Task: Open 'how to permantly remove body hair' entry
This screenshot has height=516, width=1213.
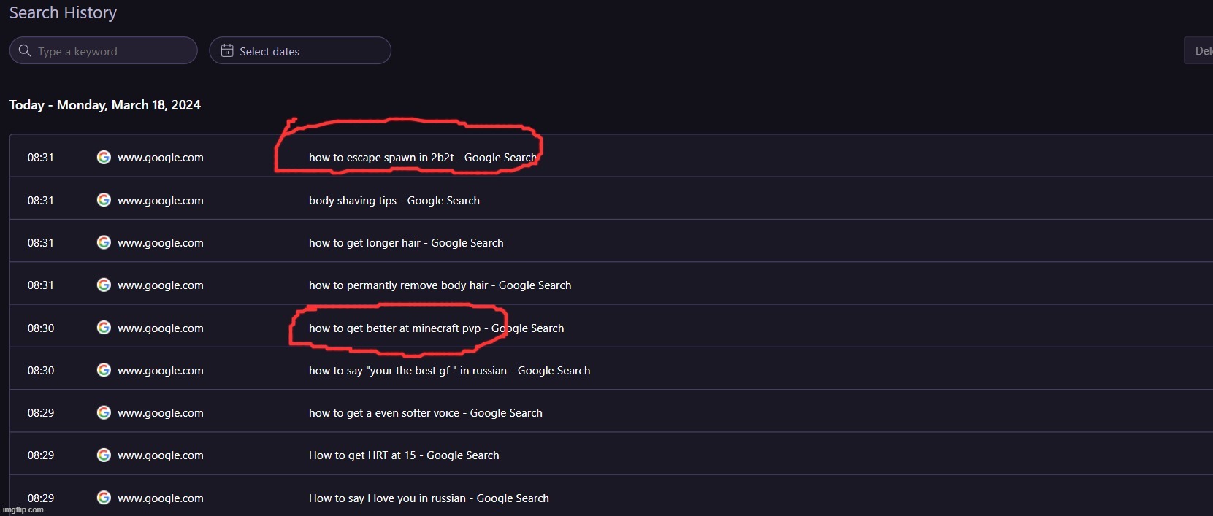Action: (440, 285)
